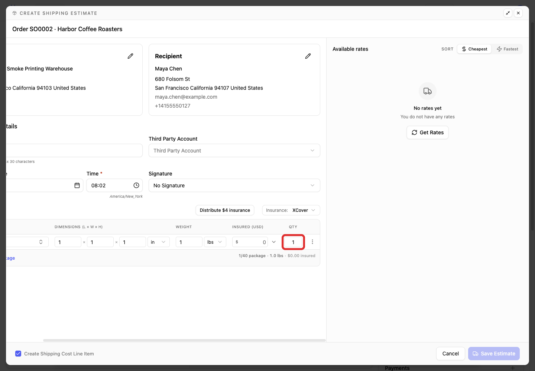Collapse the estimate dialog with shrink icon

[x=508, y=13]
